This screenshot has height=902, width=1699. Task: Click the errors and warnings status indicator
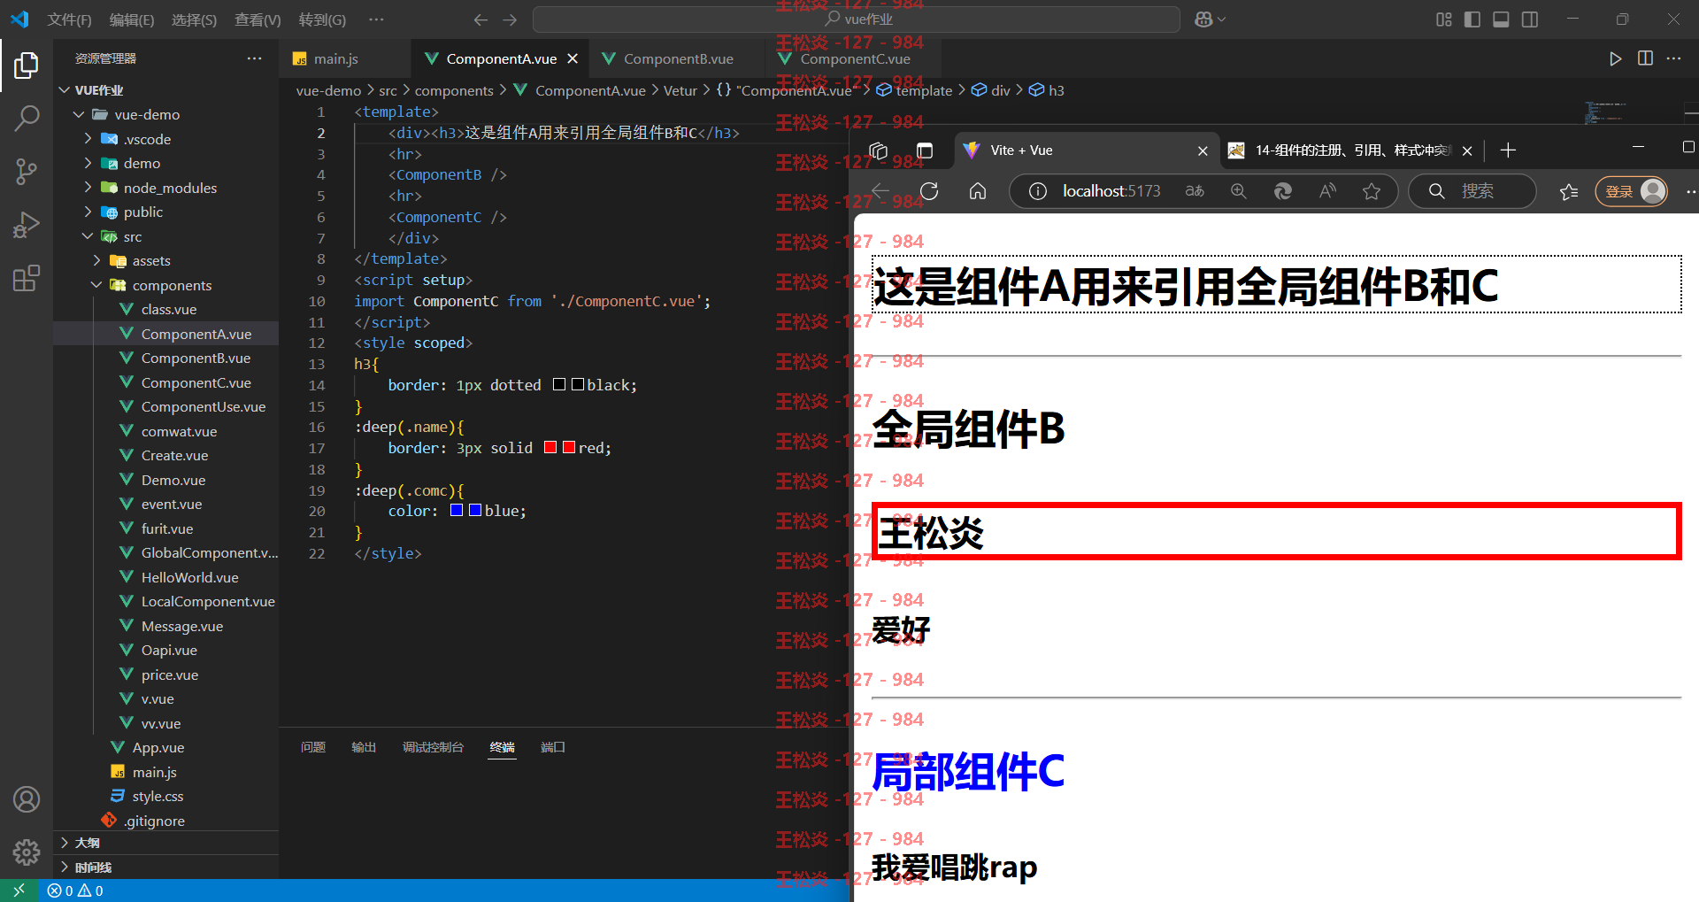pyautogui.click(x=75, y=890)
